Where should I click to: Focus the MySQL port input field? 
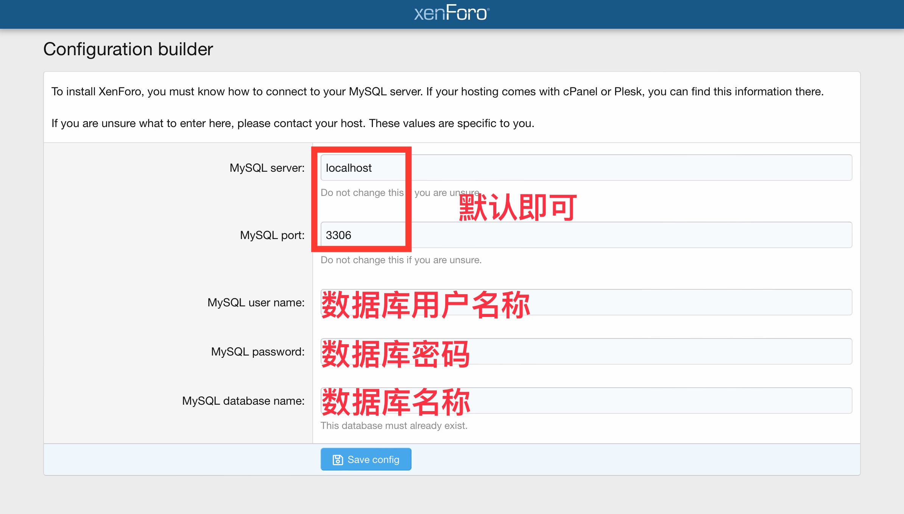(x=586, y=235)
